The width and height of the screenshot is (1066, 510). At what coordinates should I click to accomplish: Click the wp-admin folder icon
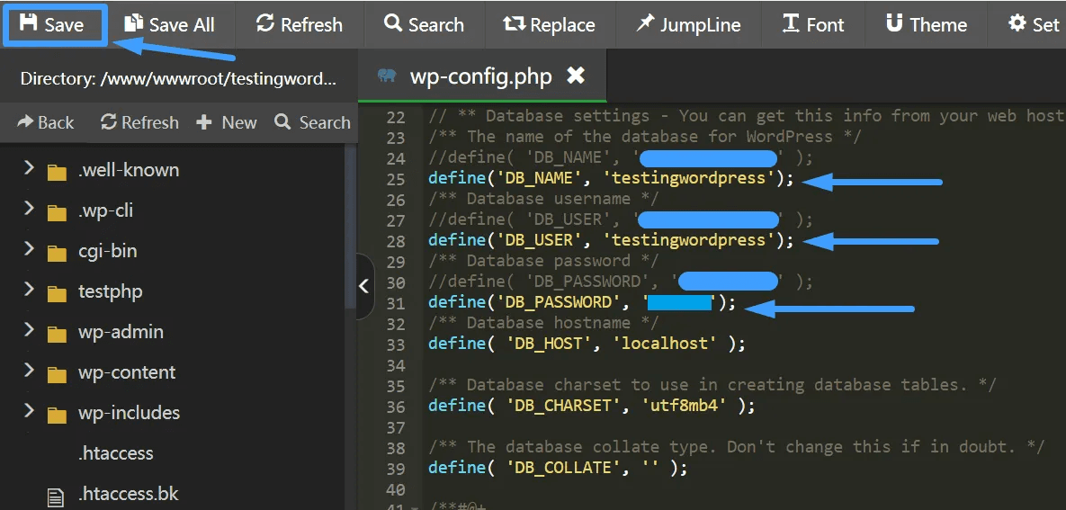tap(57, 335)
